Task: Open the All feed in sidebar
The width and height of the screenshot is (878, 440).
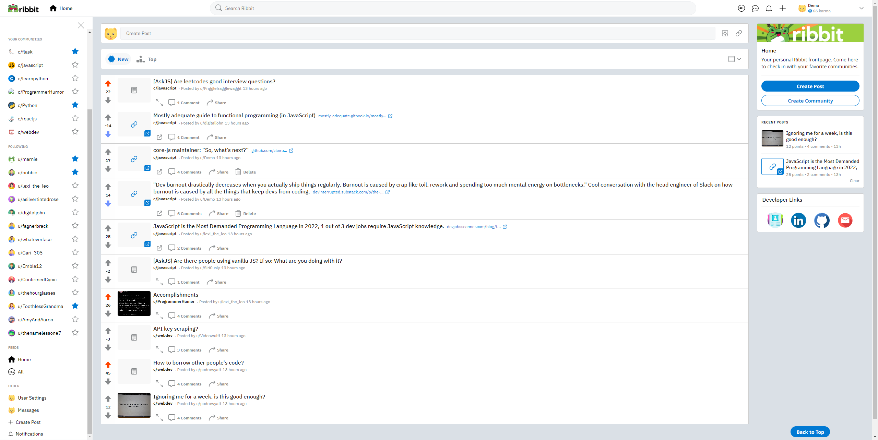Action: point(16,372)
